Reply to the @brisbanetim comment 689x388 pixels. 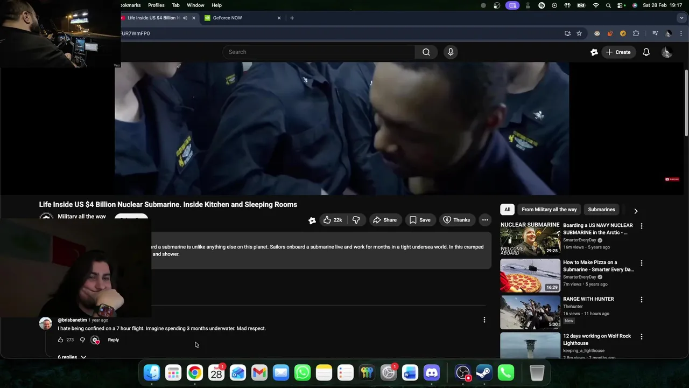113,340
